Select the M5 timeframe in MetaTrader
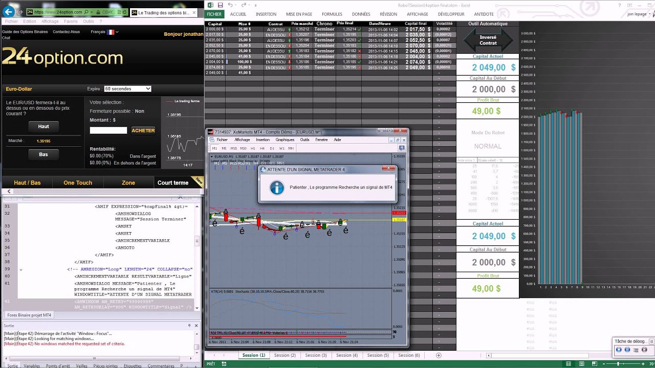This screenshot has width=655, height=368. [224, 148]
